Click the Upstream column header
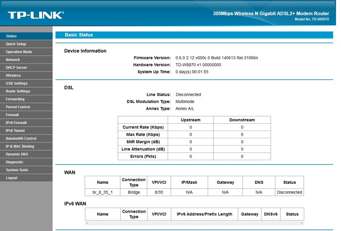This screenshot has width=341, height=231. coord(190,120)
